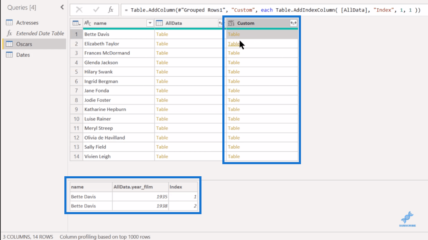
Task: Click the Vivien Leigh name cell
Action: [x=119, y=156]
